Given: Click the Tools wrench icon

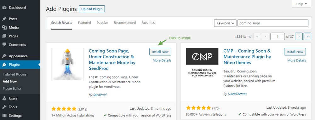Looking at the screenshot, I should pos(4,107).
